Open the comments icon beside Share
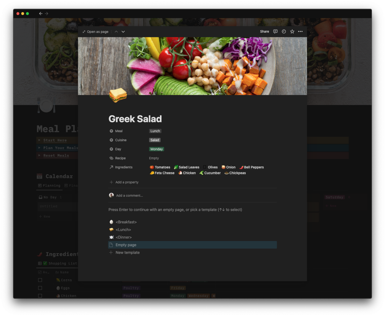This screenshot has height=316, width=385. pyautogui.click(x=275, y=31)
